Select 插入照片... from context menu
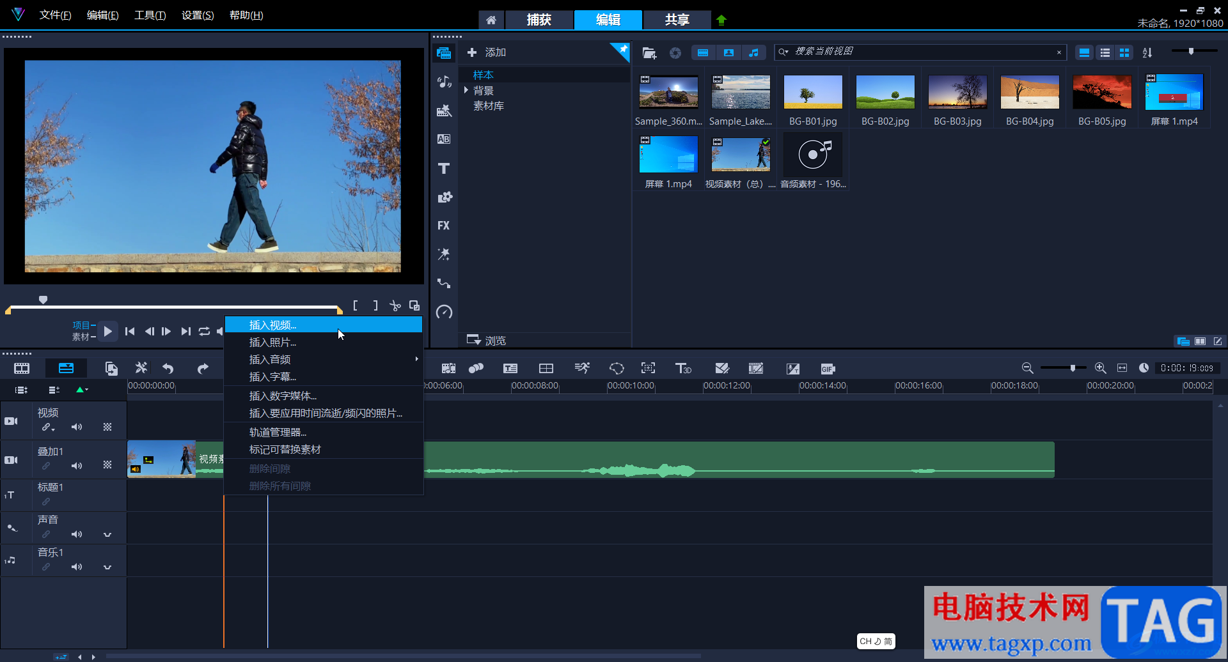This screenshot has height=662, width=1228. (324, 342)
